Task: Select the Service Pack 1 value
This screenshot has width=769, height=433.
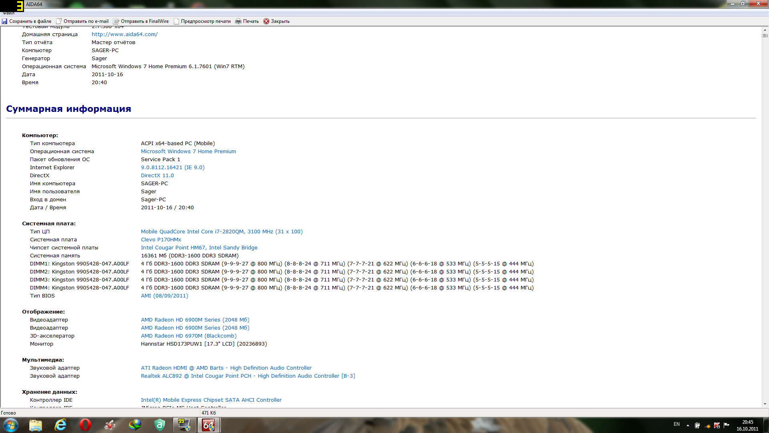Action: coord(161,160)
